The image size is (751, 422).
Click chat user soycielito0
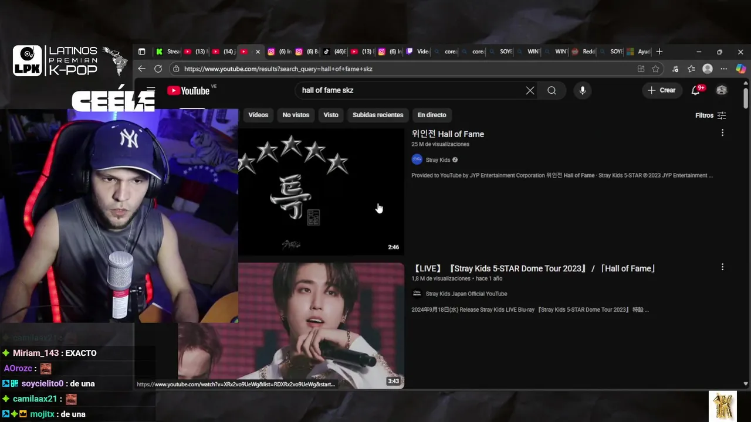point(42,383)
